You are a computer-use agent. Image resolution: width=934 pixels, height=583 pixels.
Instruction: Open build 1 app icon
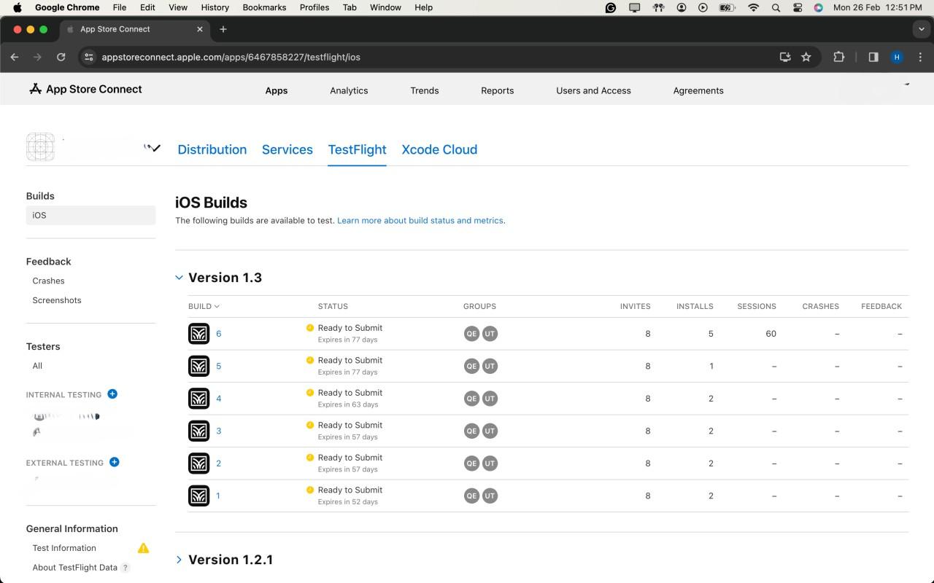coord(198,496)
